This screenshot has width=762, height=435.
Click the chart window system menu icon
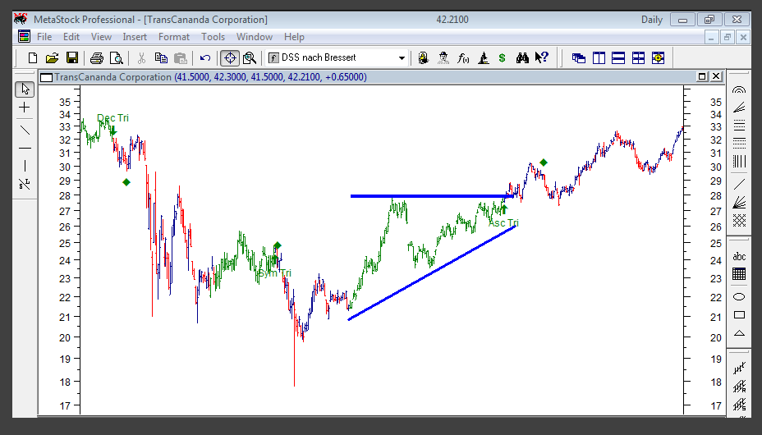click(46, 77)
